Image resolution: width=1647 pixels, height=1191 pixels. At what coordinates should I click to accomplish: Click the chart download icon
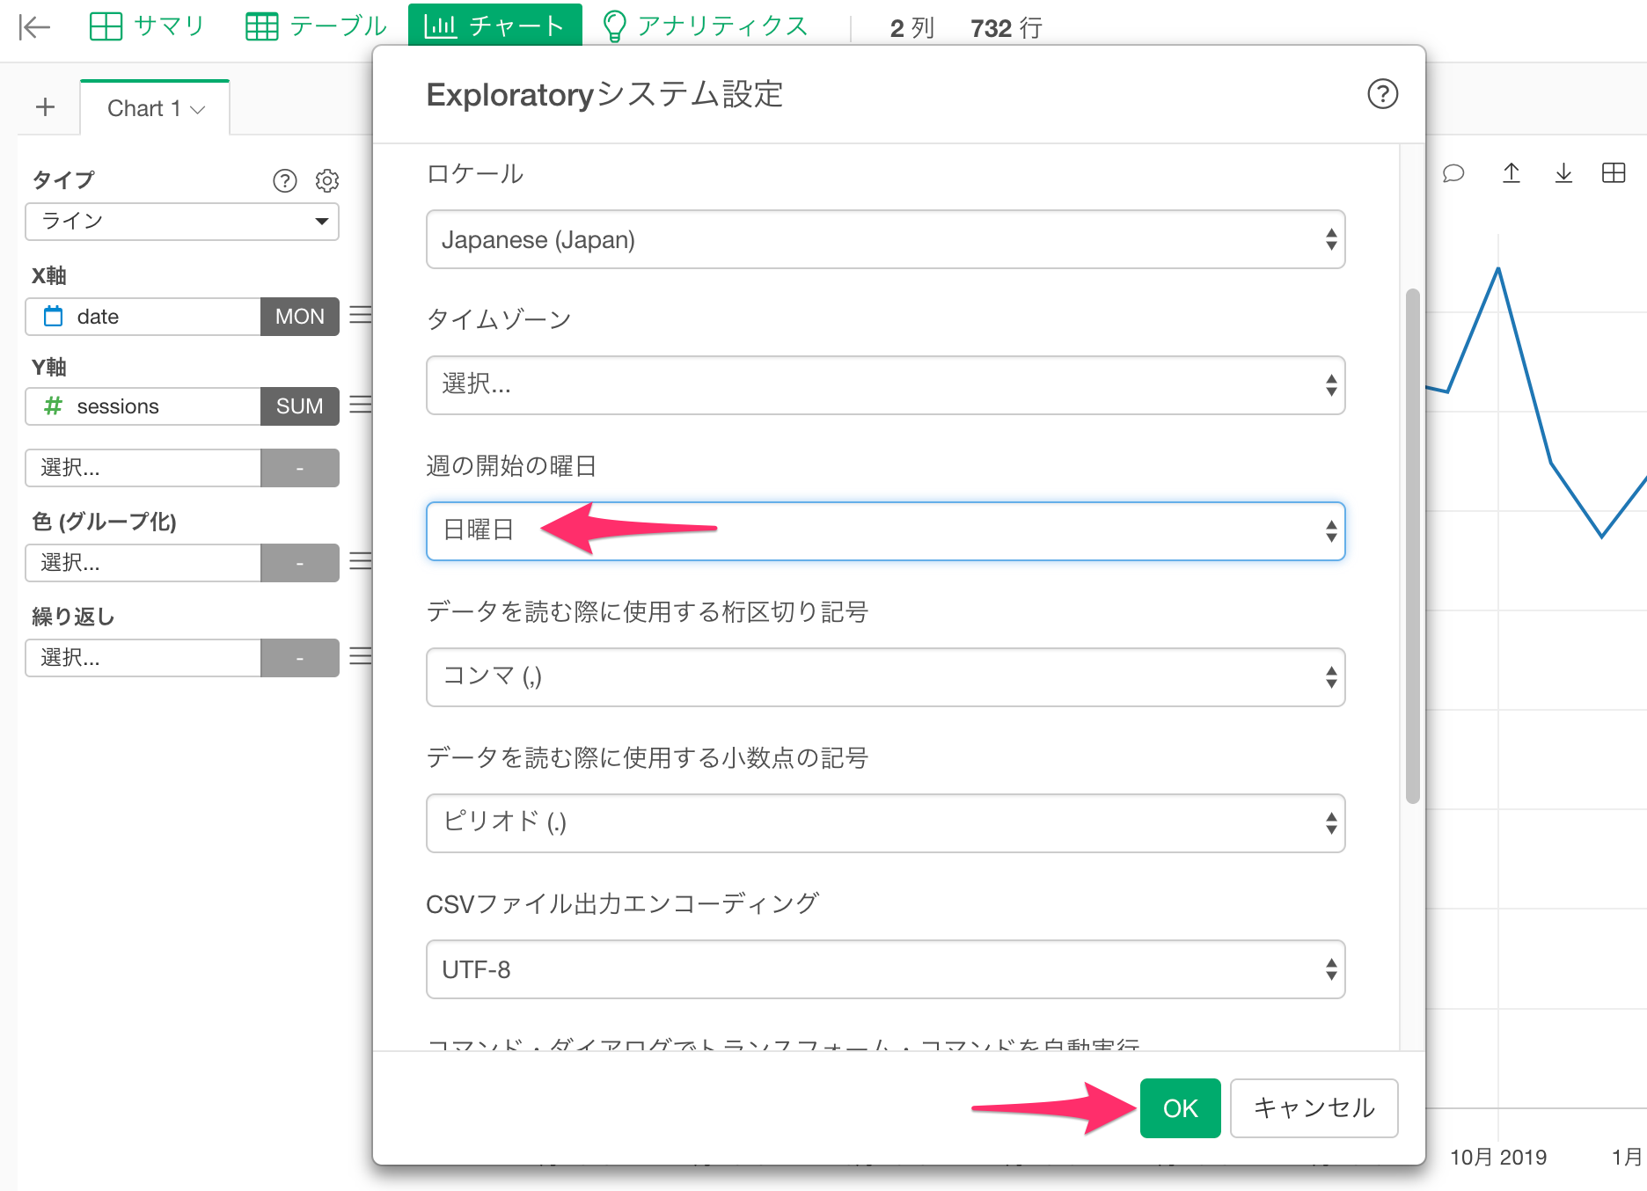point(1563,173)
